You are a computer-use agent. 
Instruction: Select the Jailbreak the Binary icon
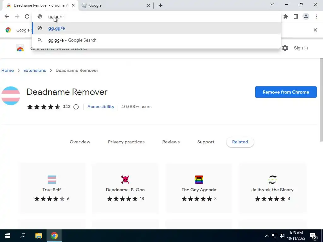[x=273, y=179]
